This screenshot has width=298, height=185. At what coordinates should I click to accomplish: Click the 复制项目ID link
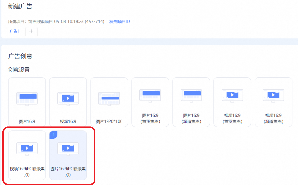click(120, 22)
